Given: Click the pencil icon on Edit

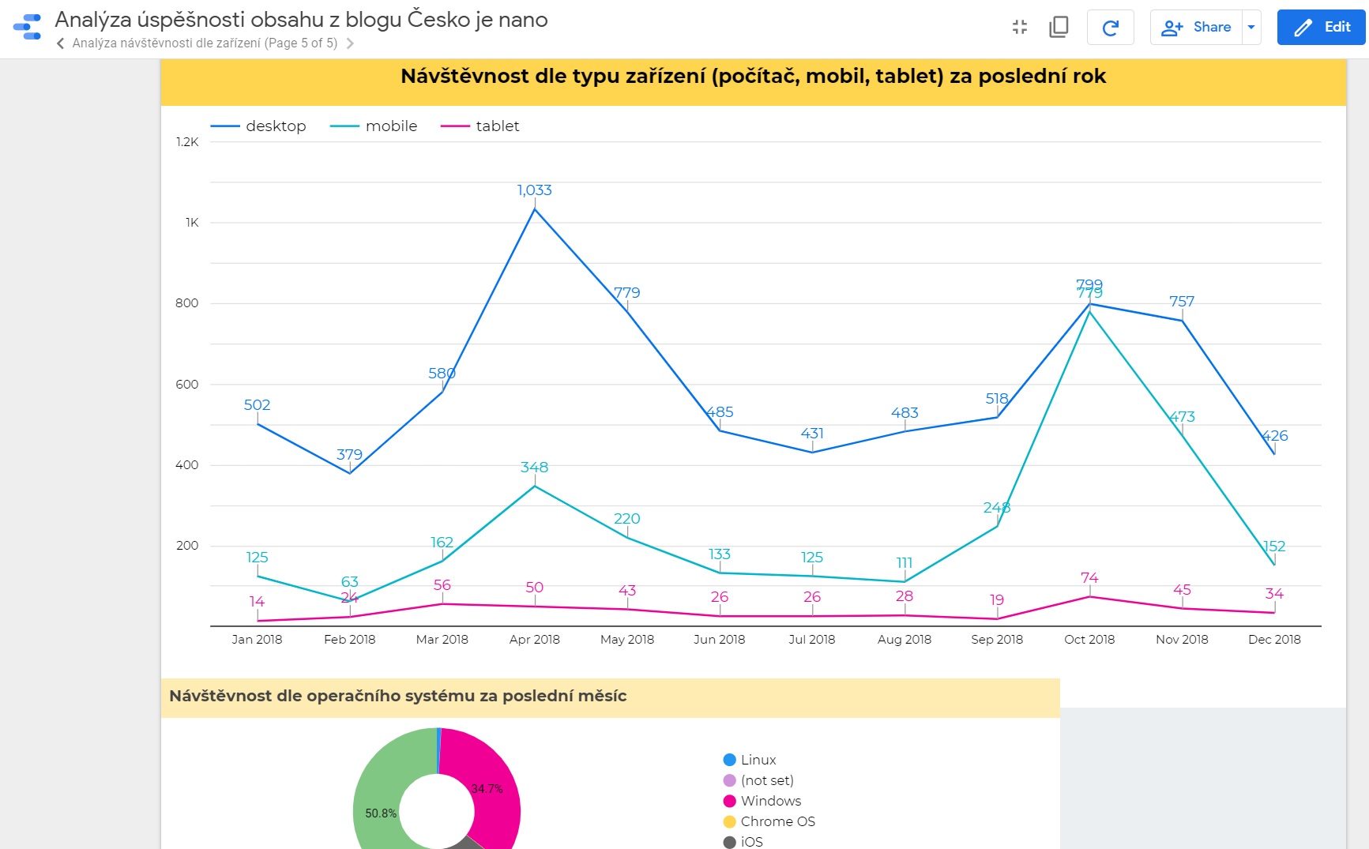Looking at the screenshot, I should (1303, 28).
